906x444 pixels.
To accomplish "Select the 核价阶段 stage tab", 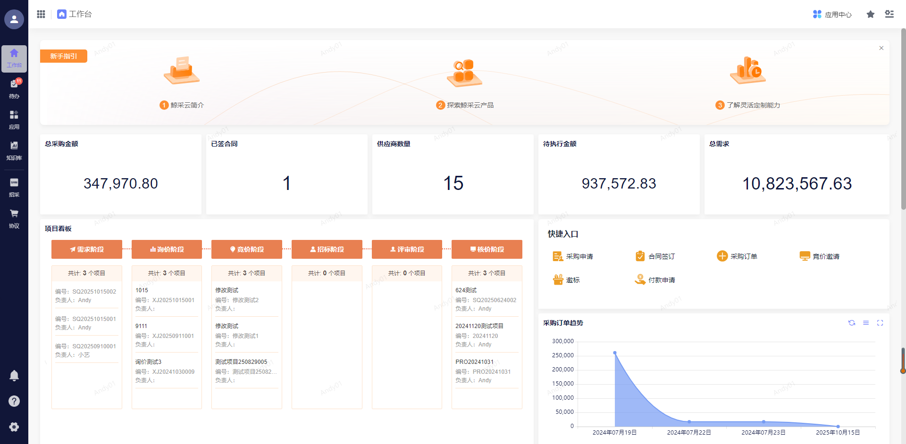I will tap(487, 249).
